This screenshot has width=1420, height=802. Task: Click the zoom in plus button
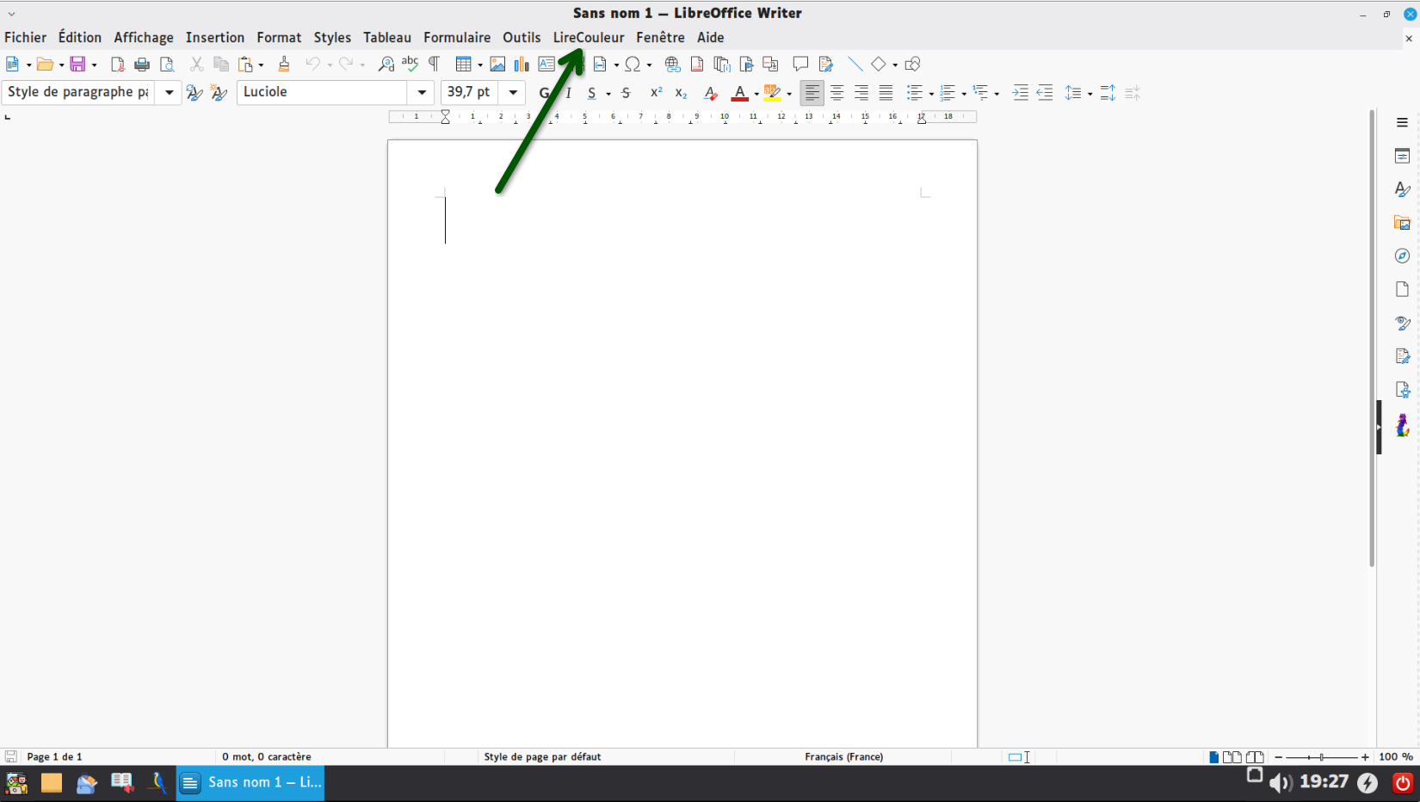(x=1365, y=757)
